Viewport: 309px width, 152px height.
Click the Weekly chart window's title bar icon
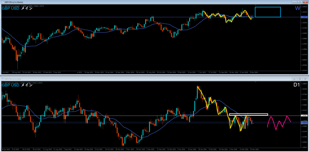pos(2,2)
